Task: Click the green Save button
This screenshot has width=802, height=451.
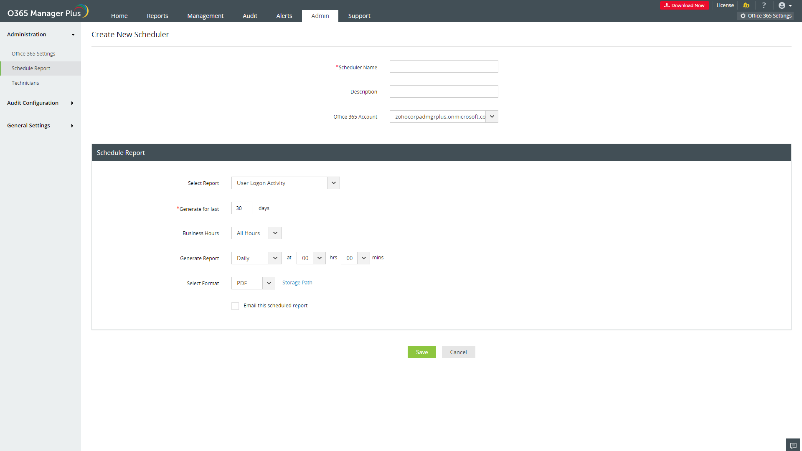Action: pos(421,352)
